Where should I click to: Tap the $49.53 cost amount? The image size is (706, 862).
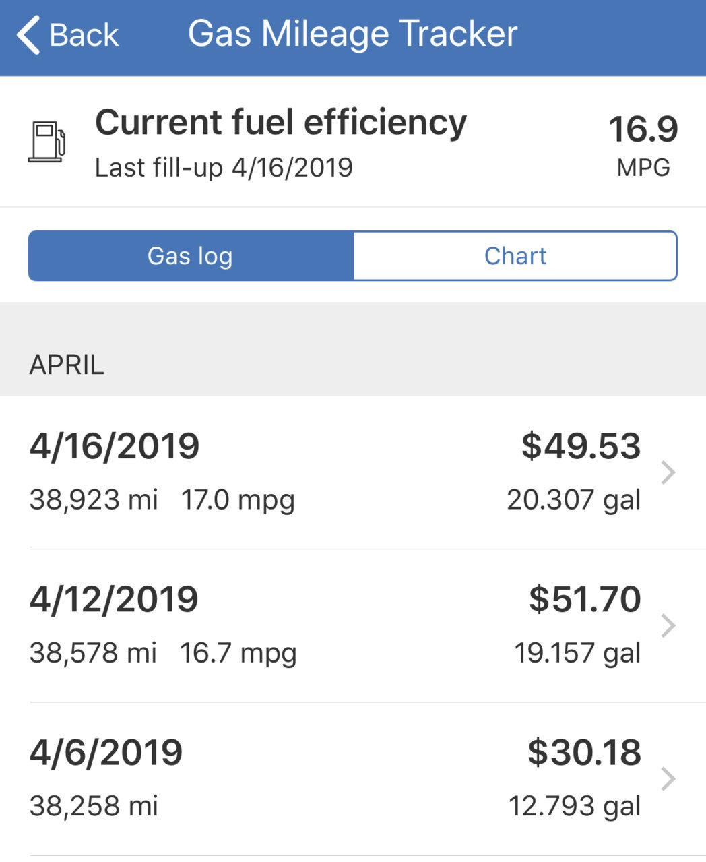click(x=581, y=446)
